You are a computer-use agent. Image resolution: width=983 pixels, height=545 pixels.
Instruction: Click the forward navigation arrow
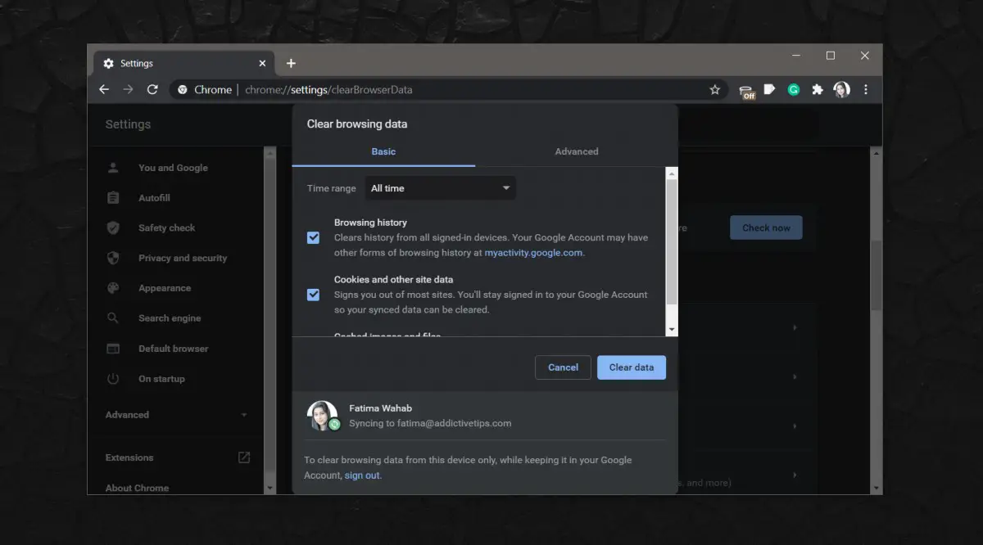[x=128, y=89]
